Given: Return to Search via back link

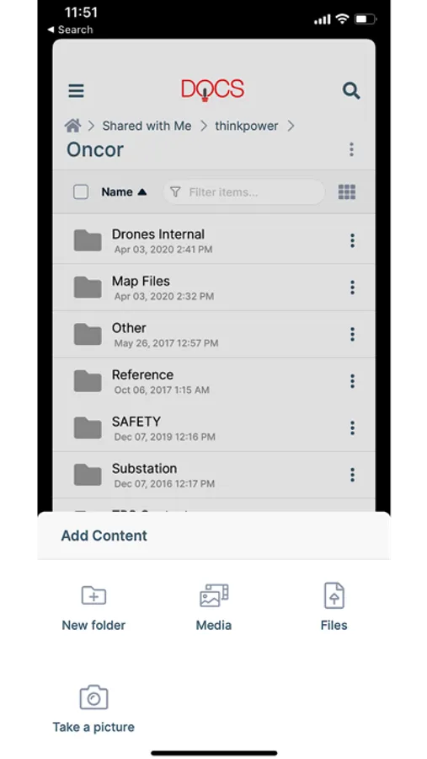Looking at the screenshot, I should (70, 30).
